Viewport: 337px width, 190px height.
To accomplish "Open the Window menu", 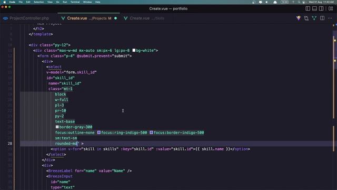I will 87,2.
